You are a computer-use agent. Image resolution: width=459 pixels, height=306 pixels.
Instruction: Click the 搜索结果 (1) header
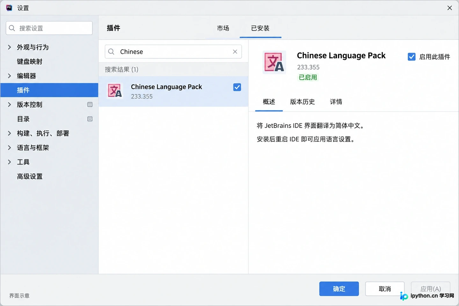click(x=121, y=69)
